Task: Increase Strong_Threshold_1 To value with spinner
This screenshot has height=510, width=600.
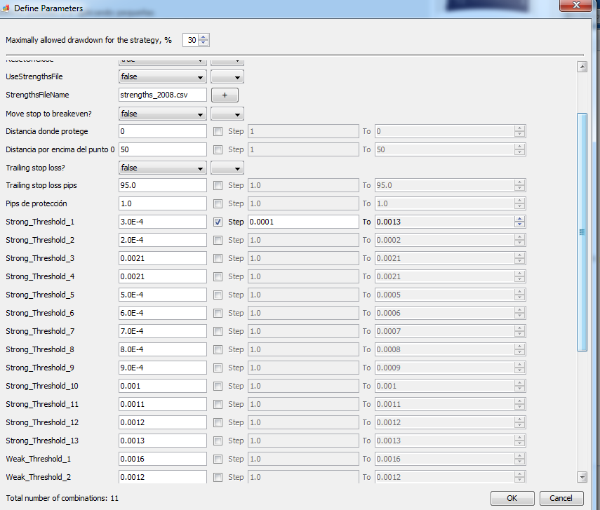Action: pyautogui.click(x=519, y=218)
